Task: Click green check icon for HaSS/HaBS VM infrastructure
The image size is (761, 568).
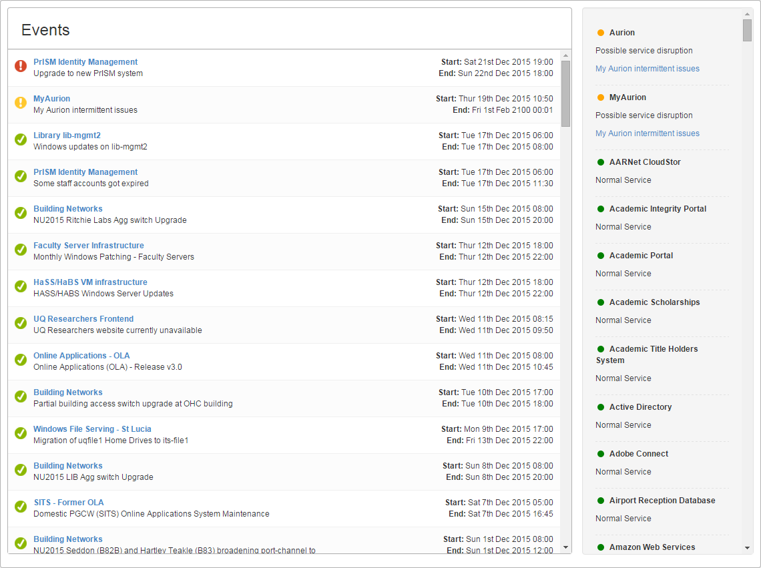Action: (21, 286)
